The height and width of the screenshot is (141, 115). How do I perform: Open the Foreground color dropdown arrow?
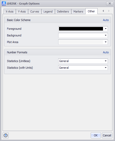106,29
